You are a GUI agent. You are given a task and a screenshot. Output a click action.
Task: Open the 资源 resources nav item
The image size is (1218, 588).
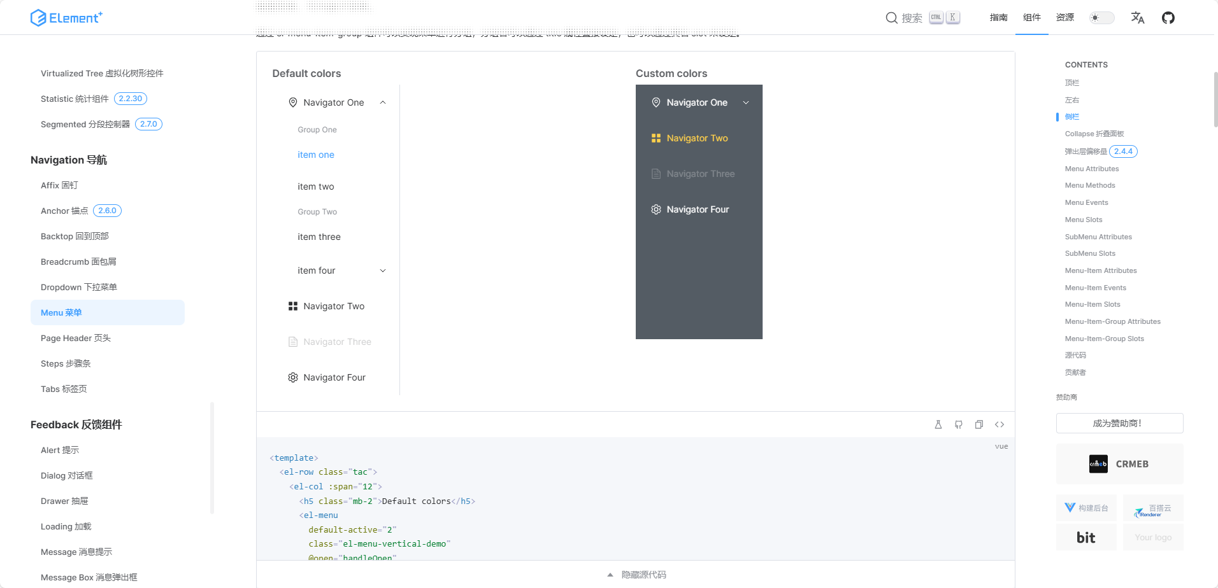(1065, 18)
